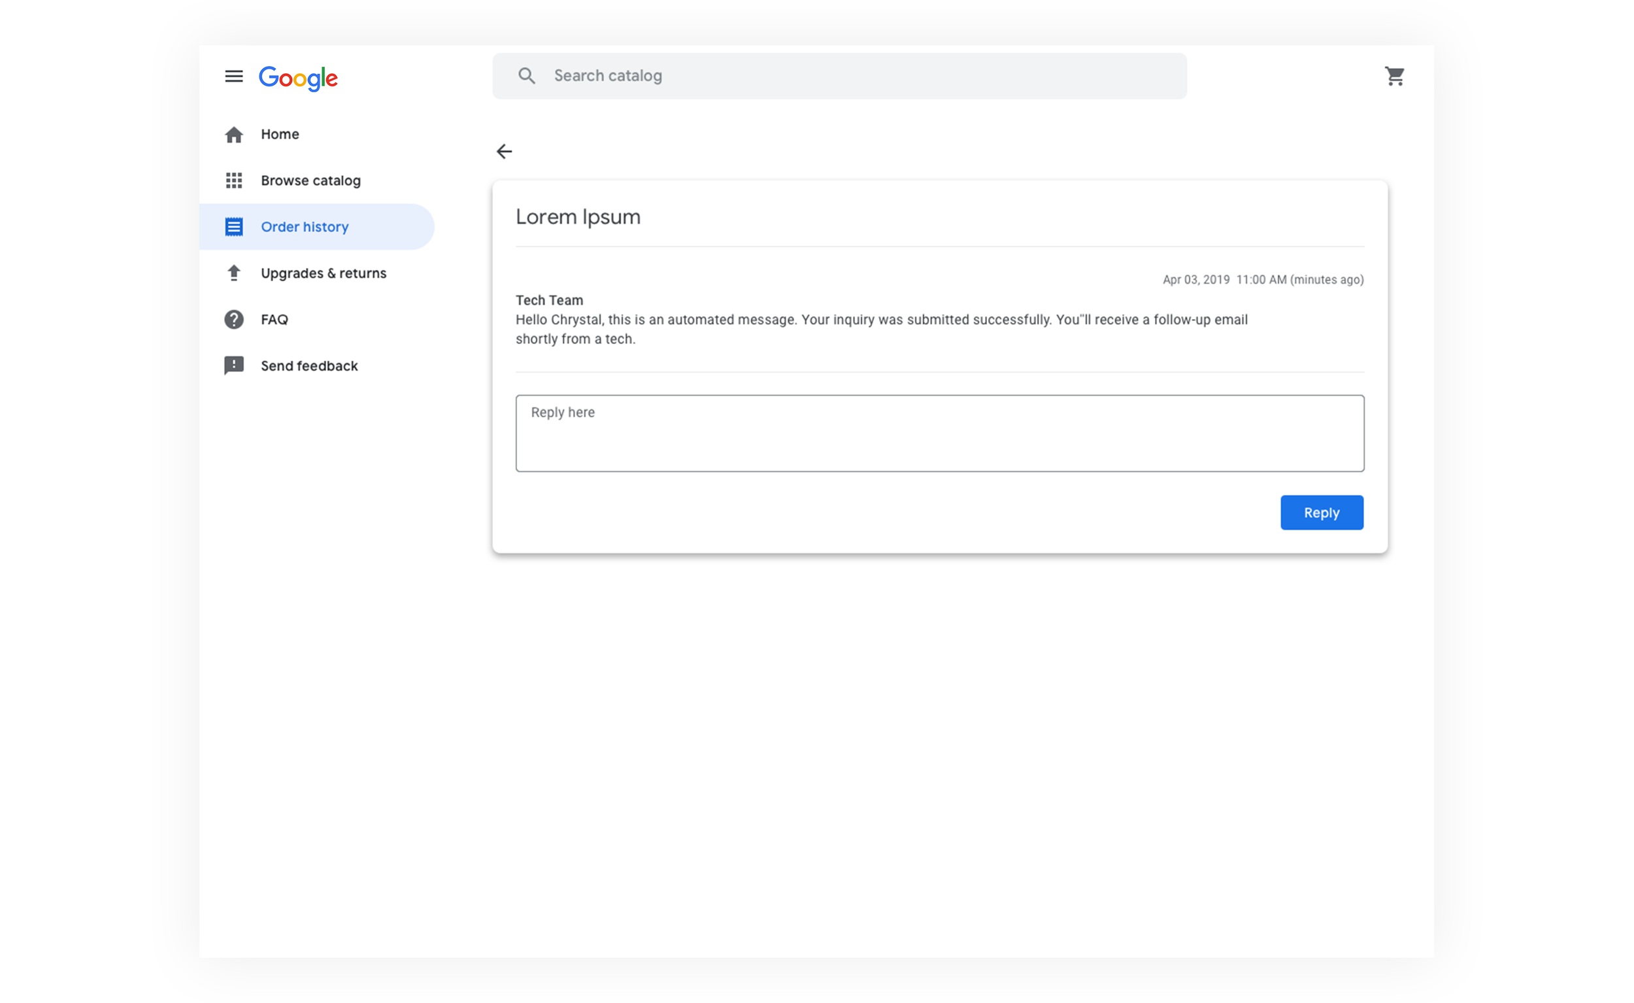Click the search magnifier icon
The width and height of the screenshot is (1634, 1003).
pos(527,76)
